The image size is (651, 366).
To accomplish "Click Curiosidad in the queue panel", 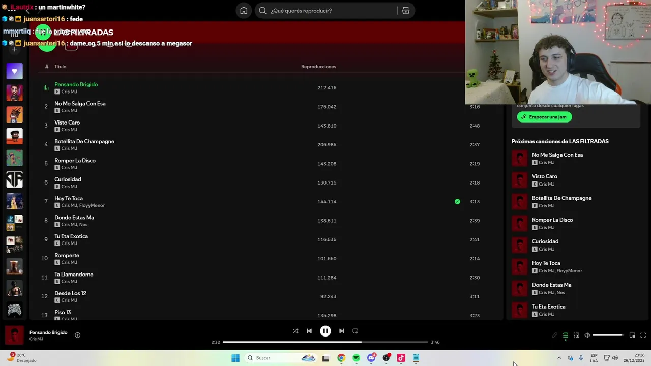I will click(545, 241).
